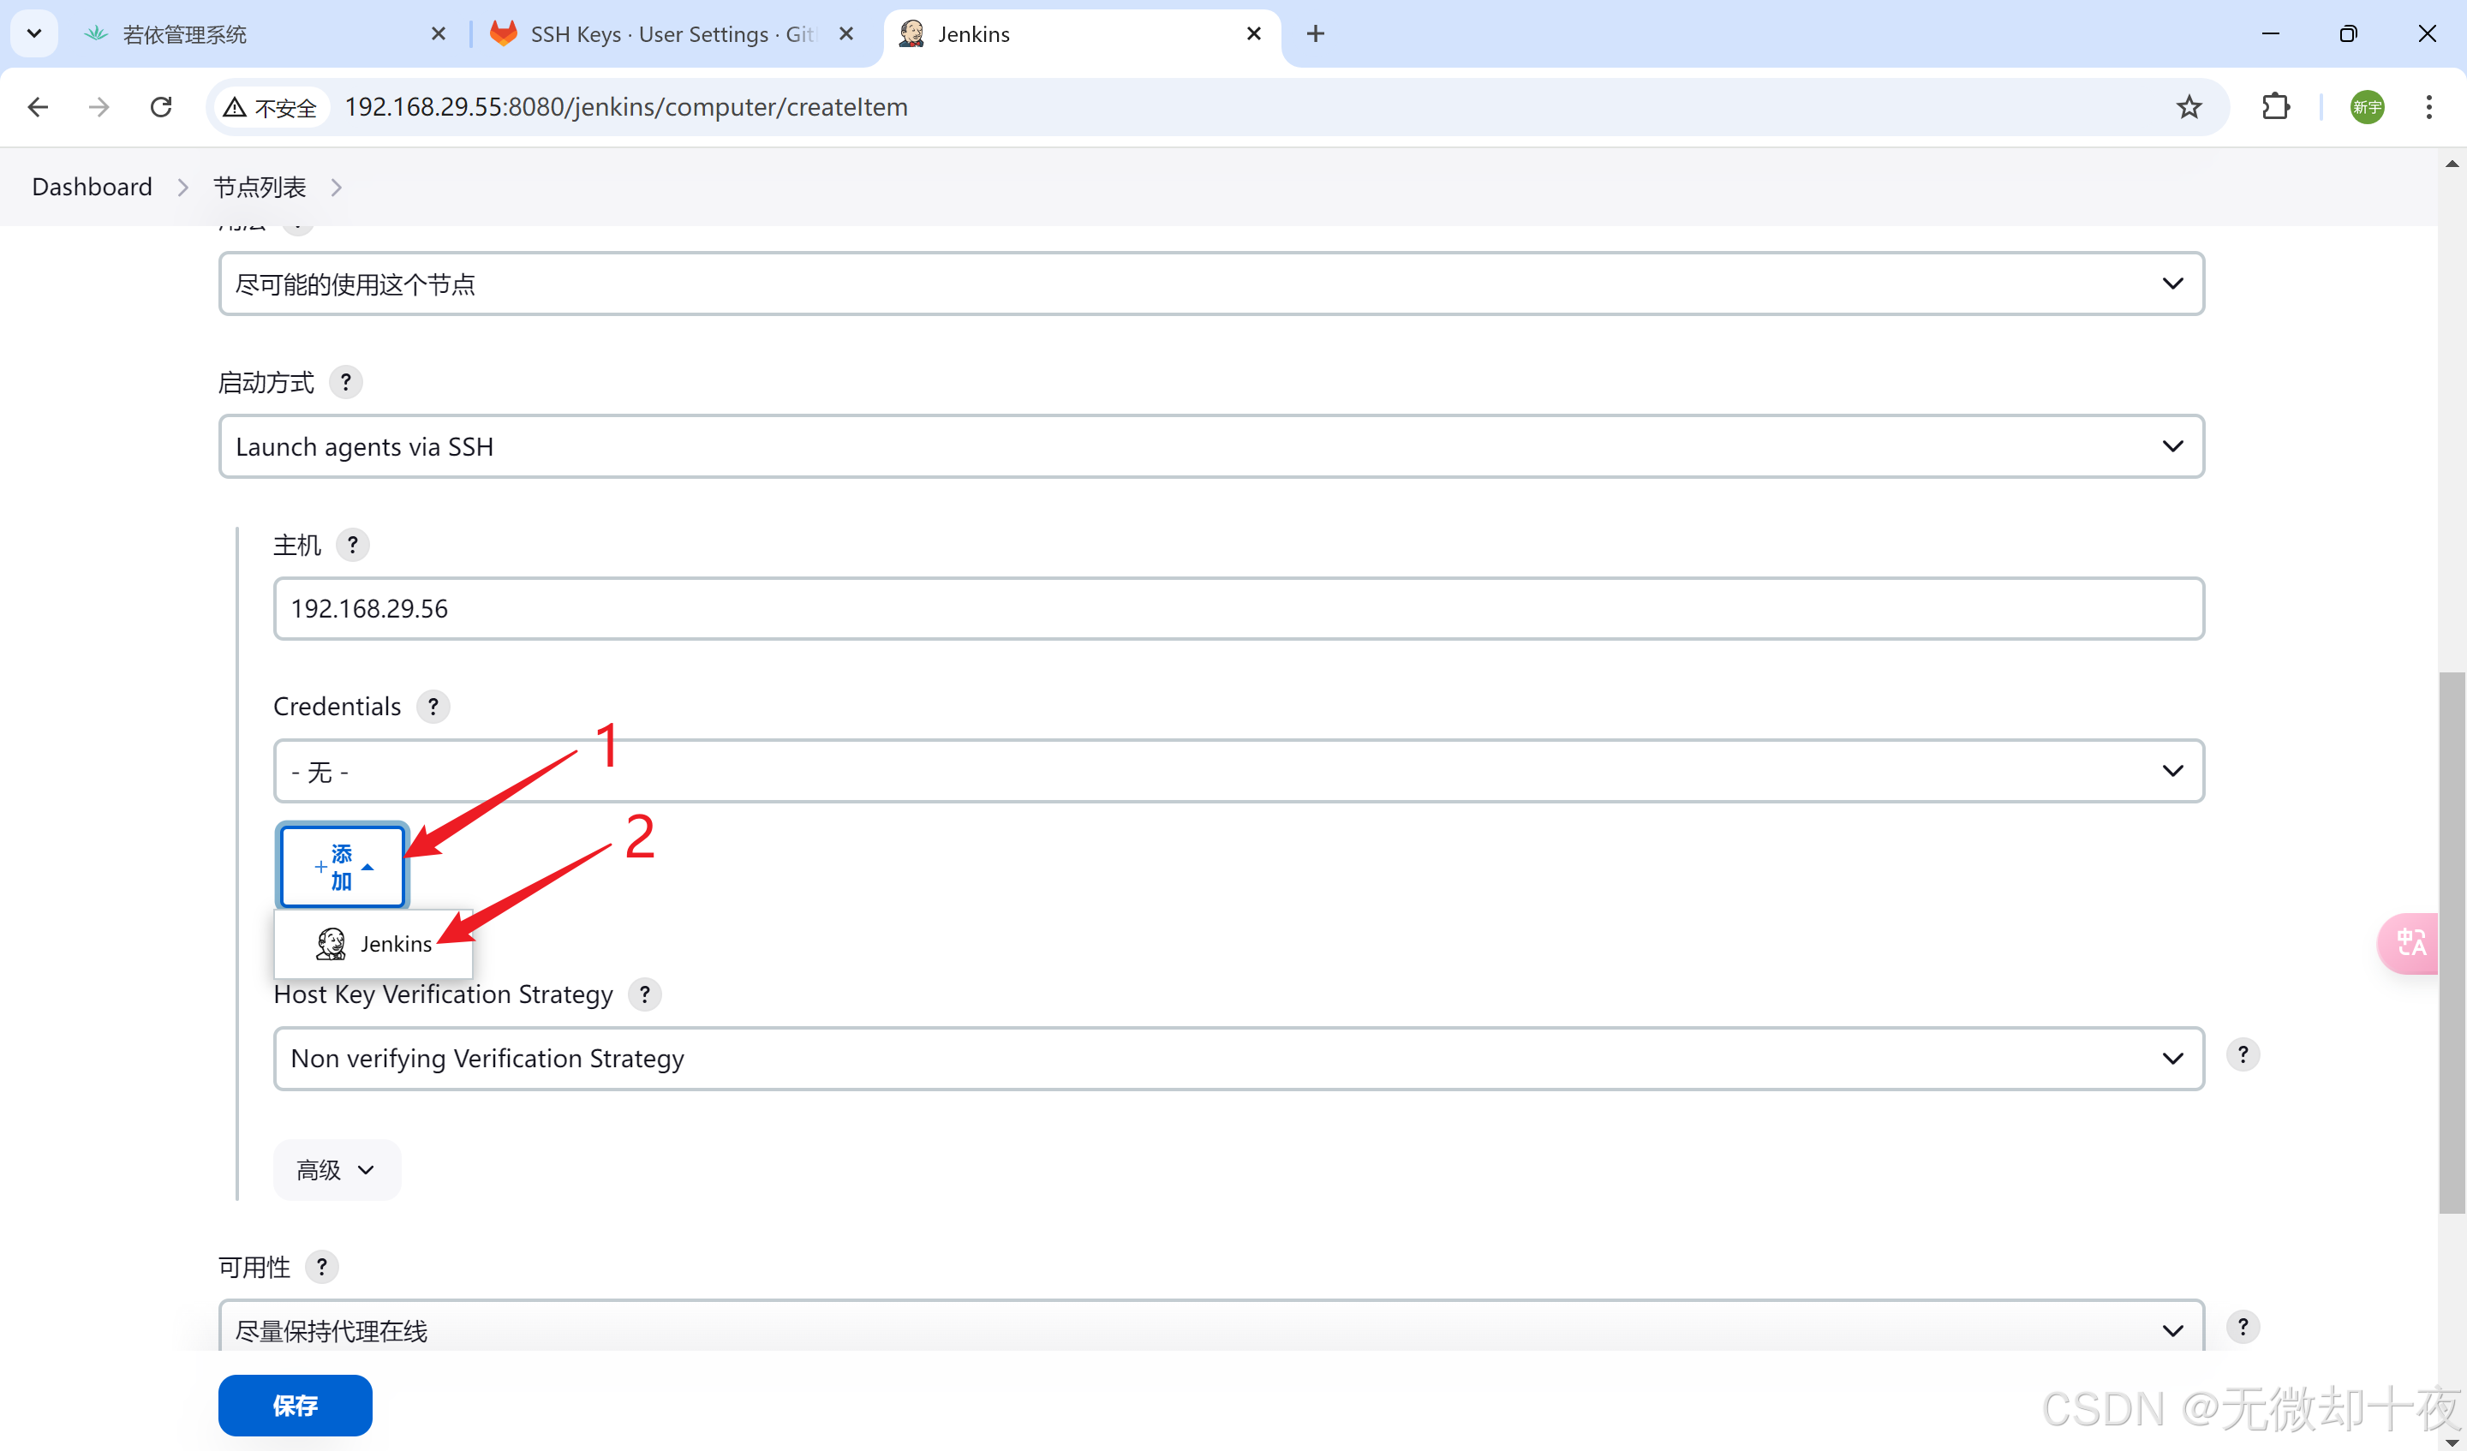Click the help icon beside 可用性

coord(321,1267)
